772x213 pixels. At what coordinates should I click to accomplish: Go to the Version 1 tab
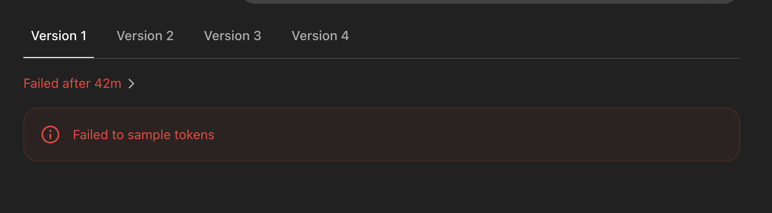coord(59,36)
